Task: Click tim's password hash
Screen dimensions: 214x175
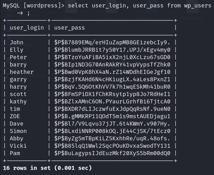Action: coord(112,109)
